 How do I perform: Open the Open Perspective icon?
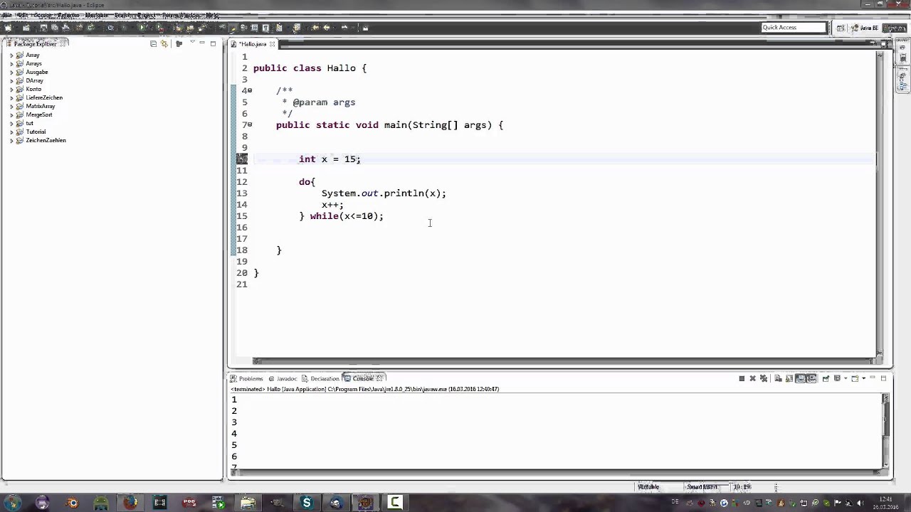841,28
